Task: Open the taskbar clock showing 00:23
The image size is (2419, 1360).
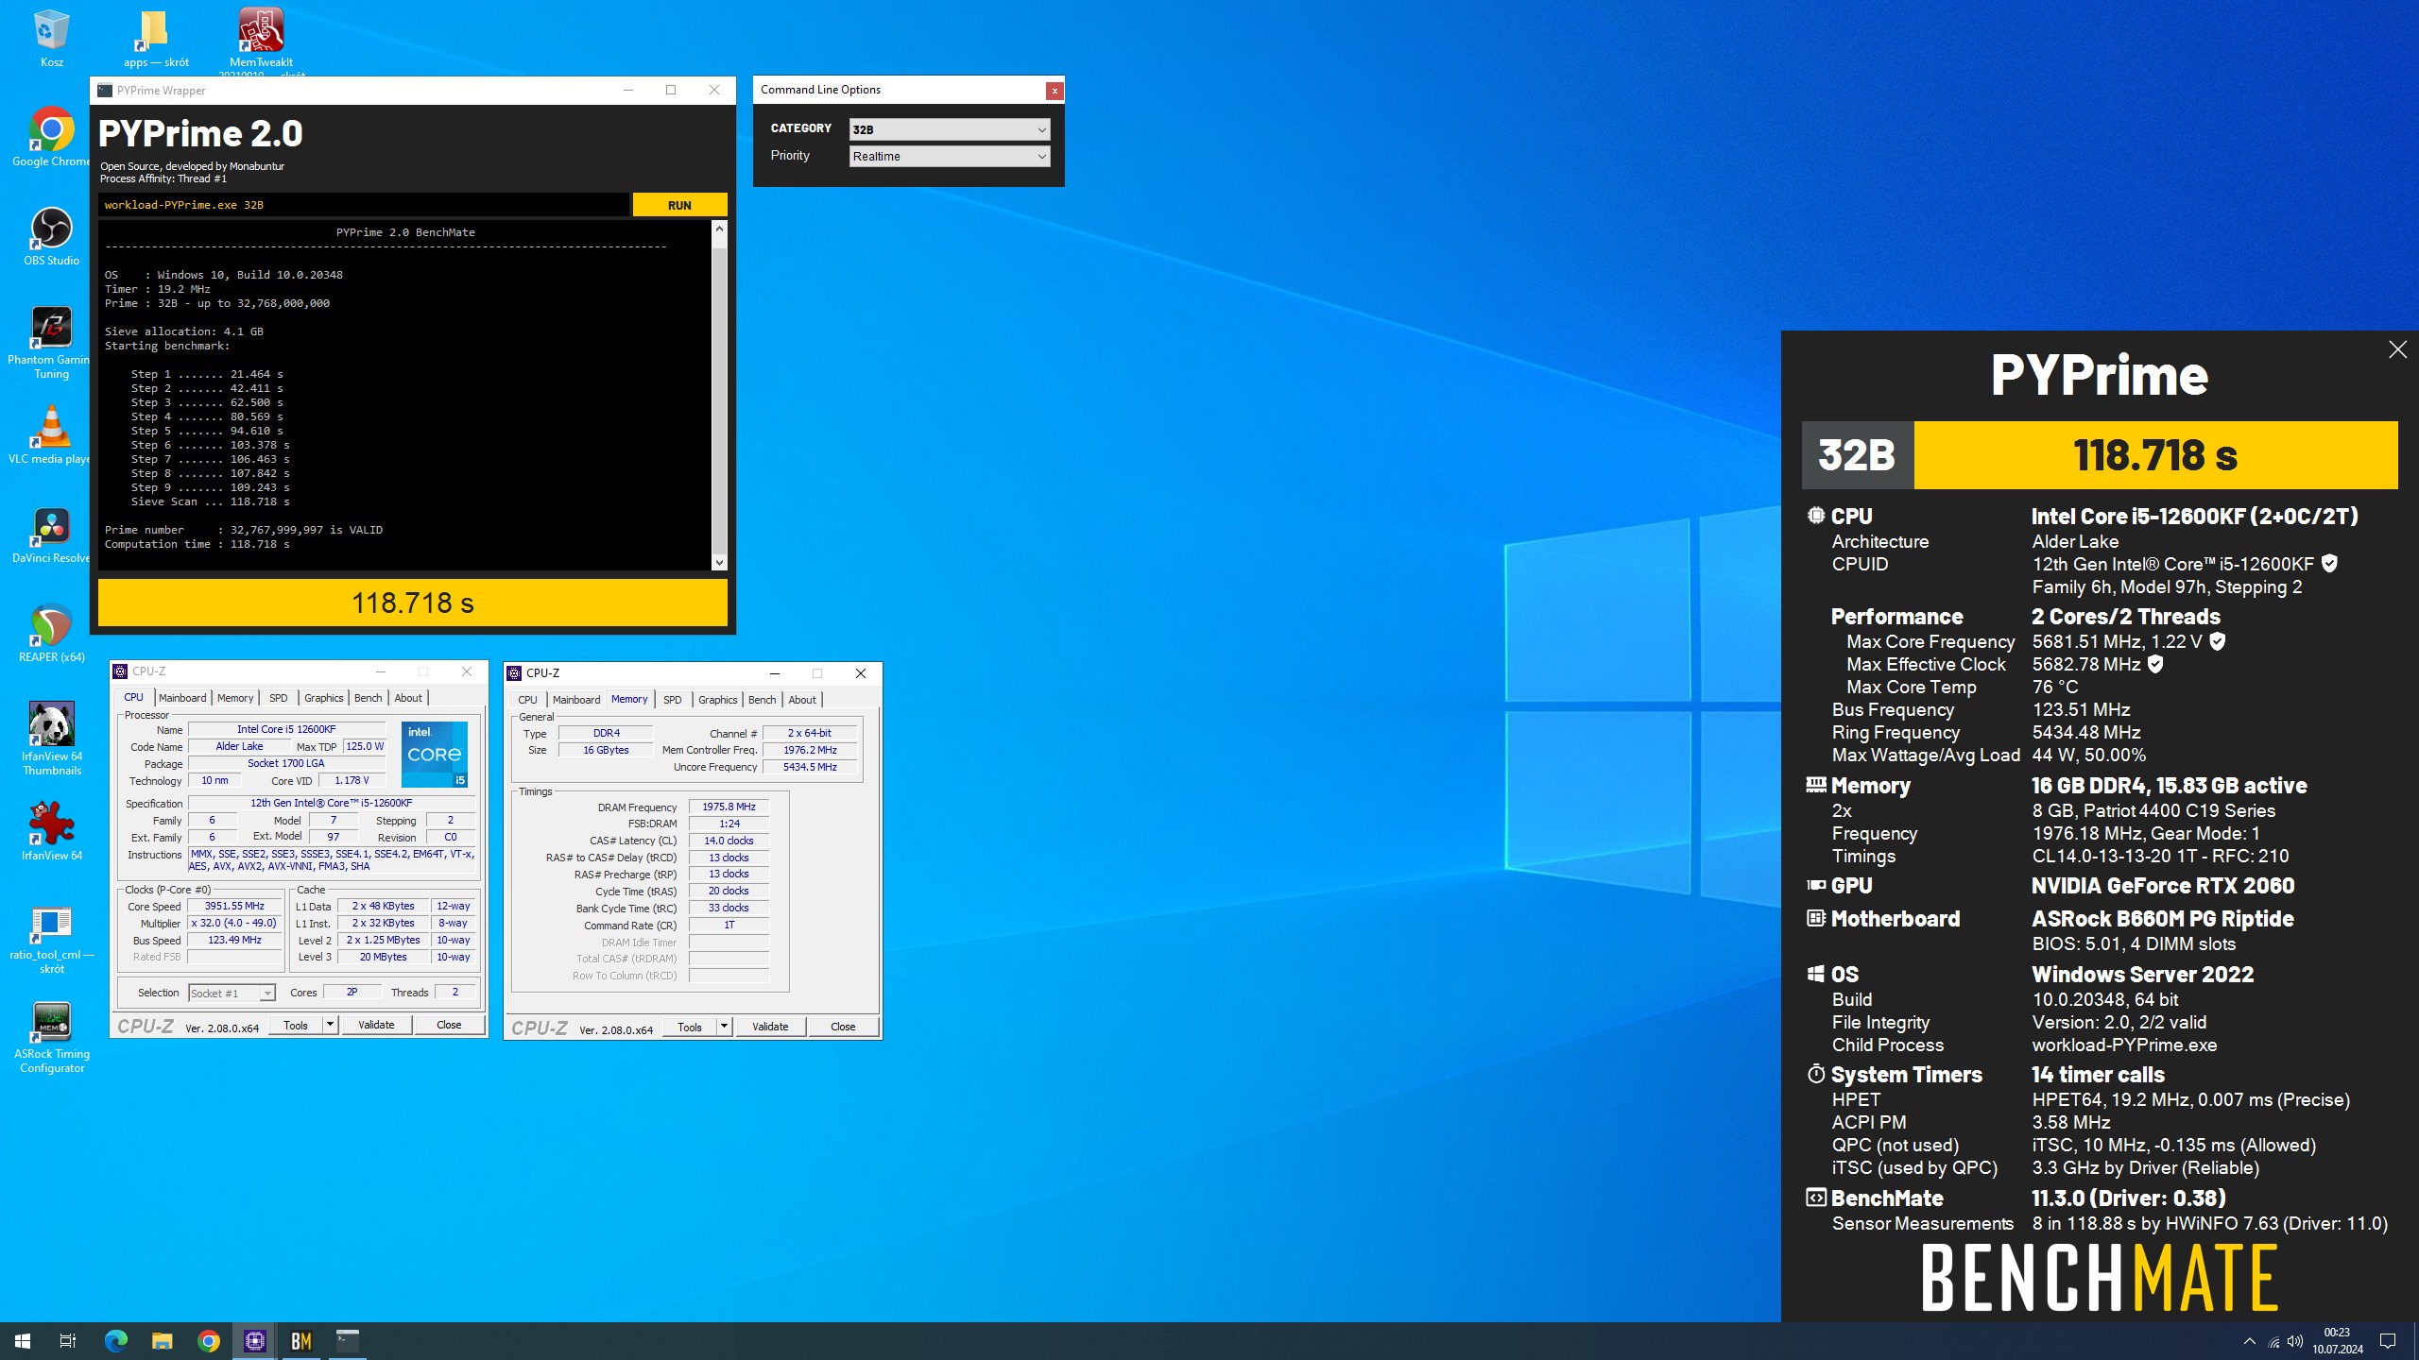Action: pos(2337,1341)
